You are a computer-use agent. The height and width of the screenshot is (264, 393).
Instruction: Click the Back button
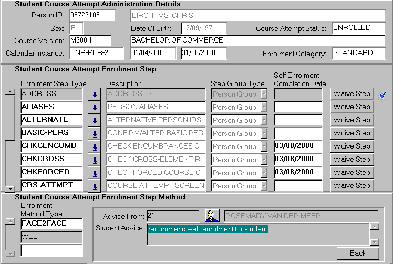click(358, 253)
